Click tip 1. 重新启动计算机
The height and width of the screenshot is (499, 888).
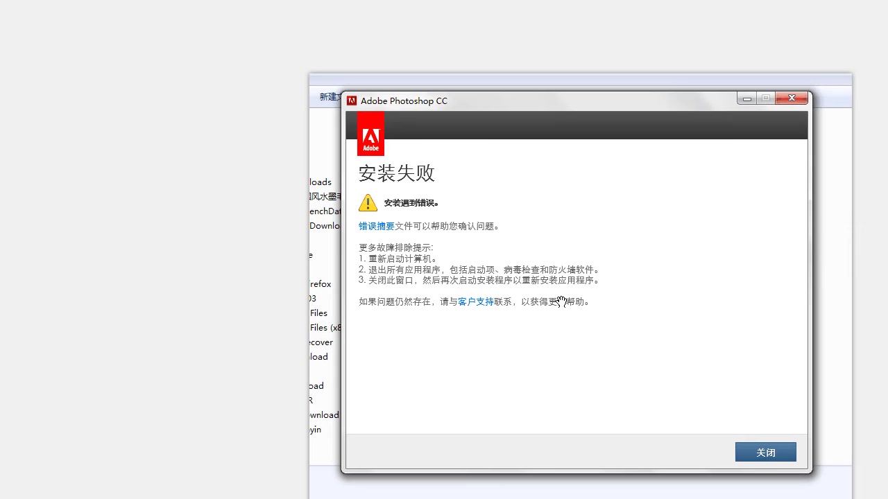tap(398, 259)
